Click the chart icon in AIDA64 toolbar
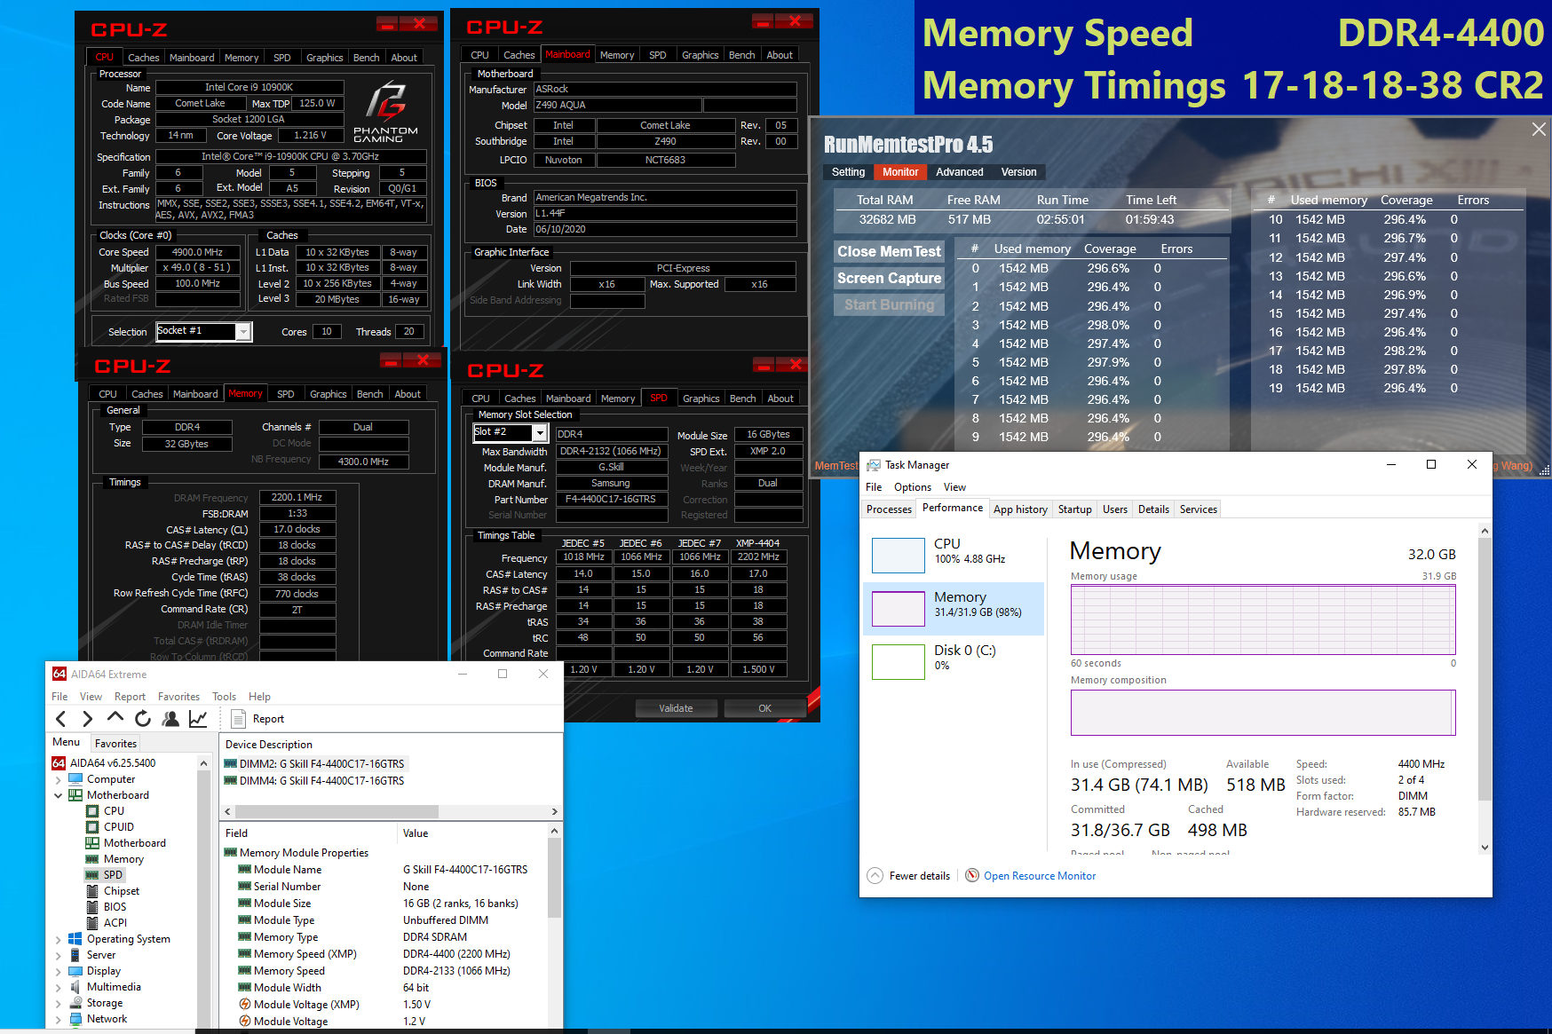This screenshot has height=1034, width=1552. click(198, 719)
